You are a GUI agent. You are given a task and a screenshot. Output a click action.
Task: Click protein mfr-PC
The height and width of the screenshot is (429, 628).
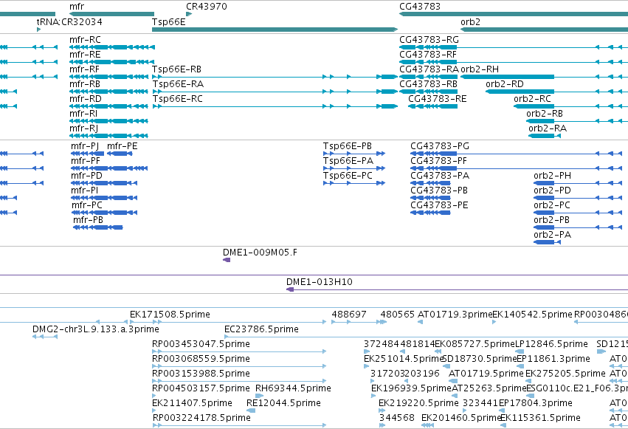105,213
